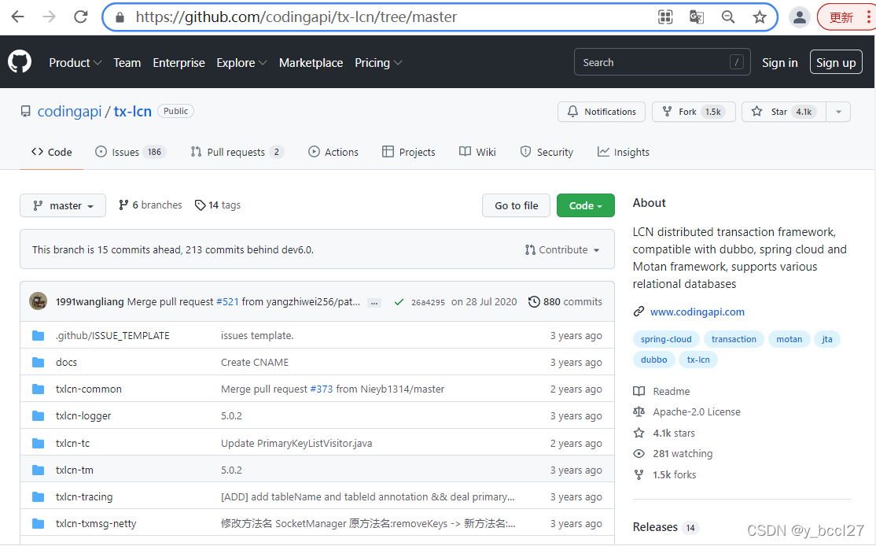This screenshot has width=876, height=546.
Task: Open Marketplace in top navigation
Action: click(x=311, y=63)
